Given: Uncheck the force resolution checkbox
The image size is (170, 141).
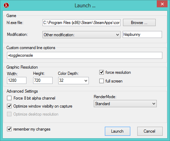Looking at the screenshot, I should 101,72.
